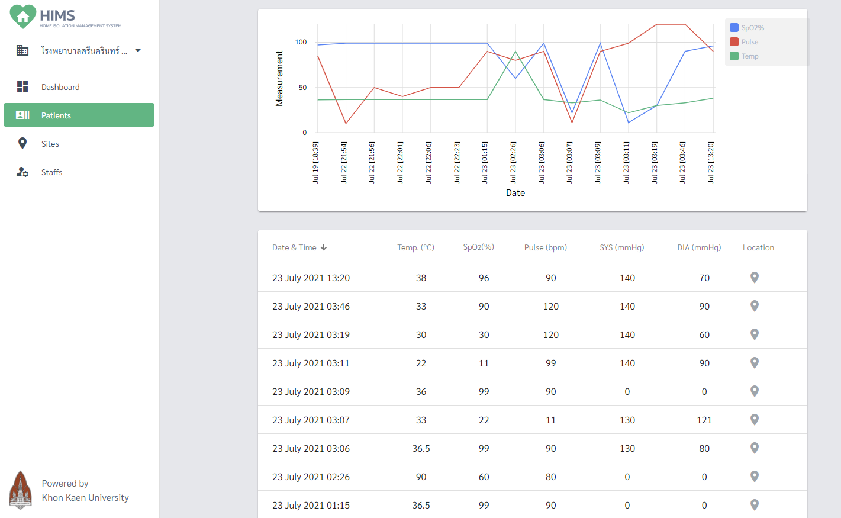Screen dimensions: 841x518
Task: Click the HIMS heart-house logo
Action: click(x=22, y=17)
